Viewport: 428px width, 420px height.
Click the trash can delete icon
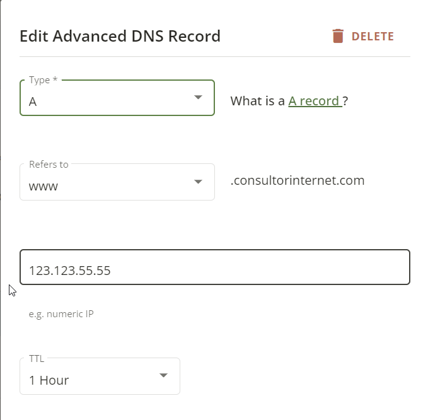tap(338, 36)
